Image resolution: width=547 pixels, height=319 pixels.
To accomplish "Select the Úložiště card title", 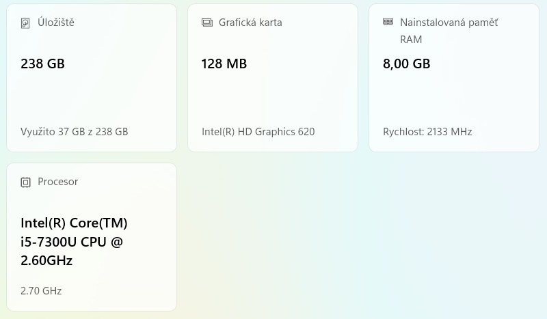I will [56, 23].
